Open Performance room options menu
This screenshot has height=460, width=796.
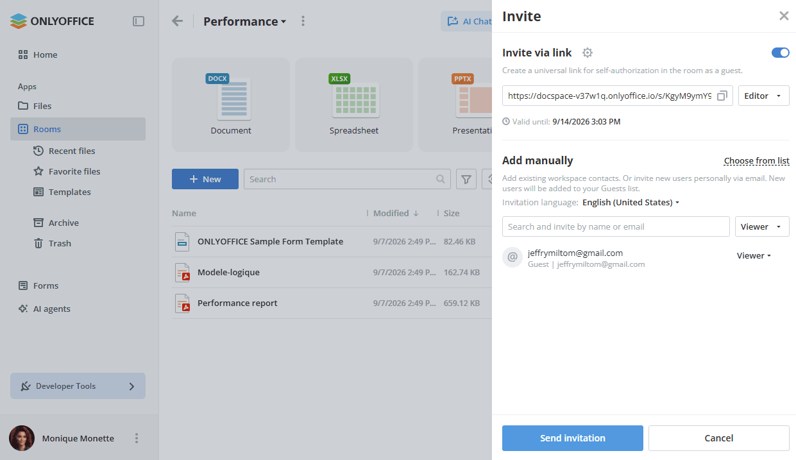[303, 21]
